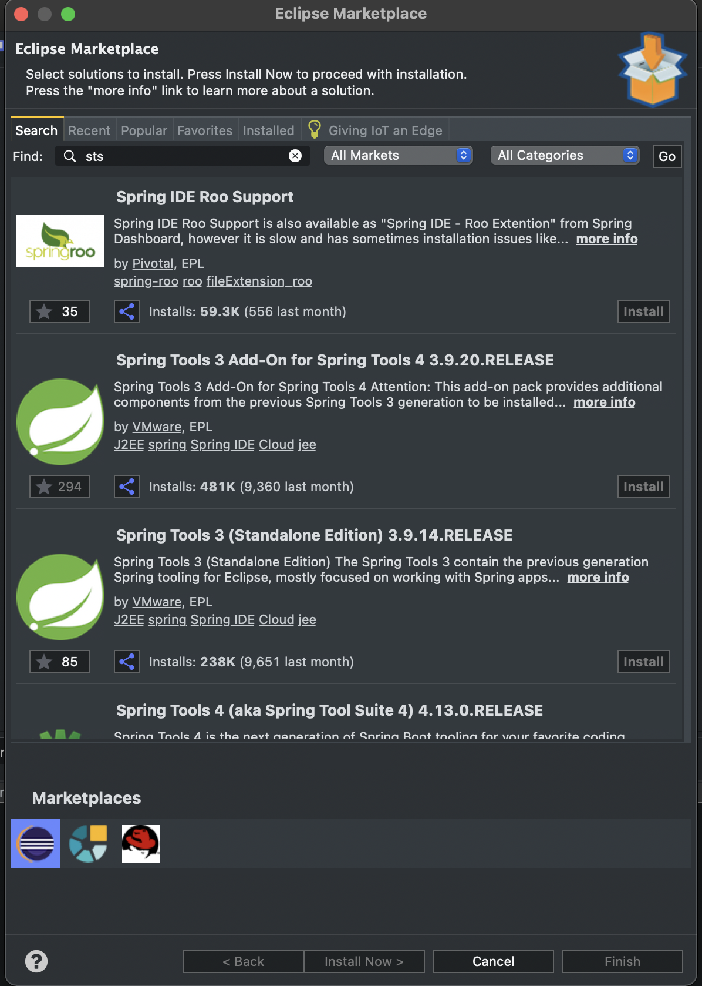Switch to the Favorites tab
702x986 pixels.
point(205,130)
